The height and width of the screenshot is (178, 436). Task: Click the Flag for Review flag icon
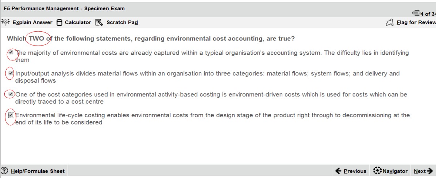(390, 23)
